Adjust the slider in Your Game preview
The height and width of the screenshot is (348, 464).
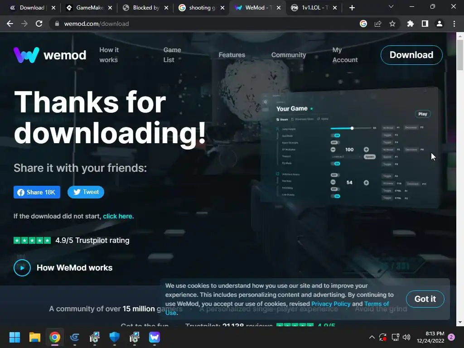pyautogui.click(x=352, y=128)
